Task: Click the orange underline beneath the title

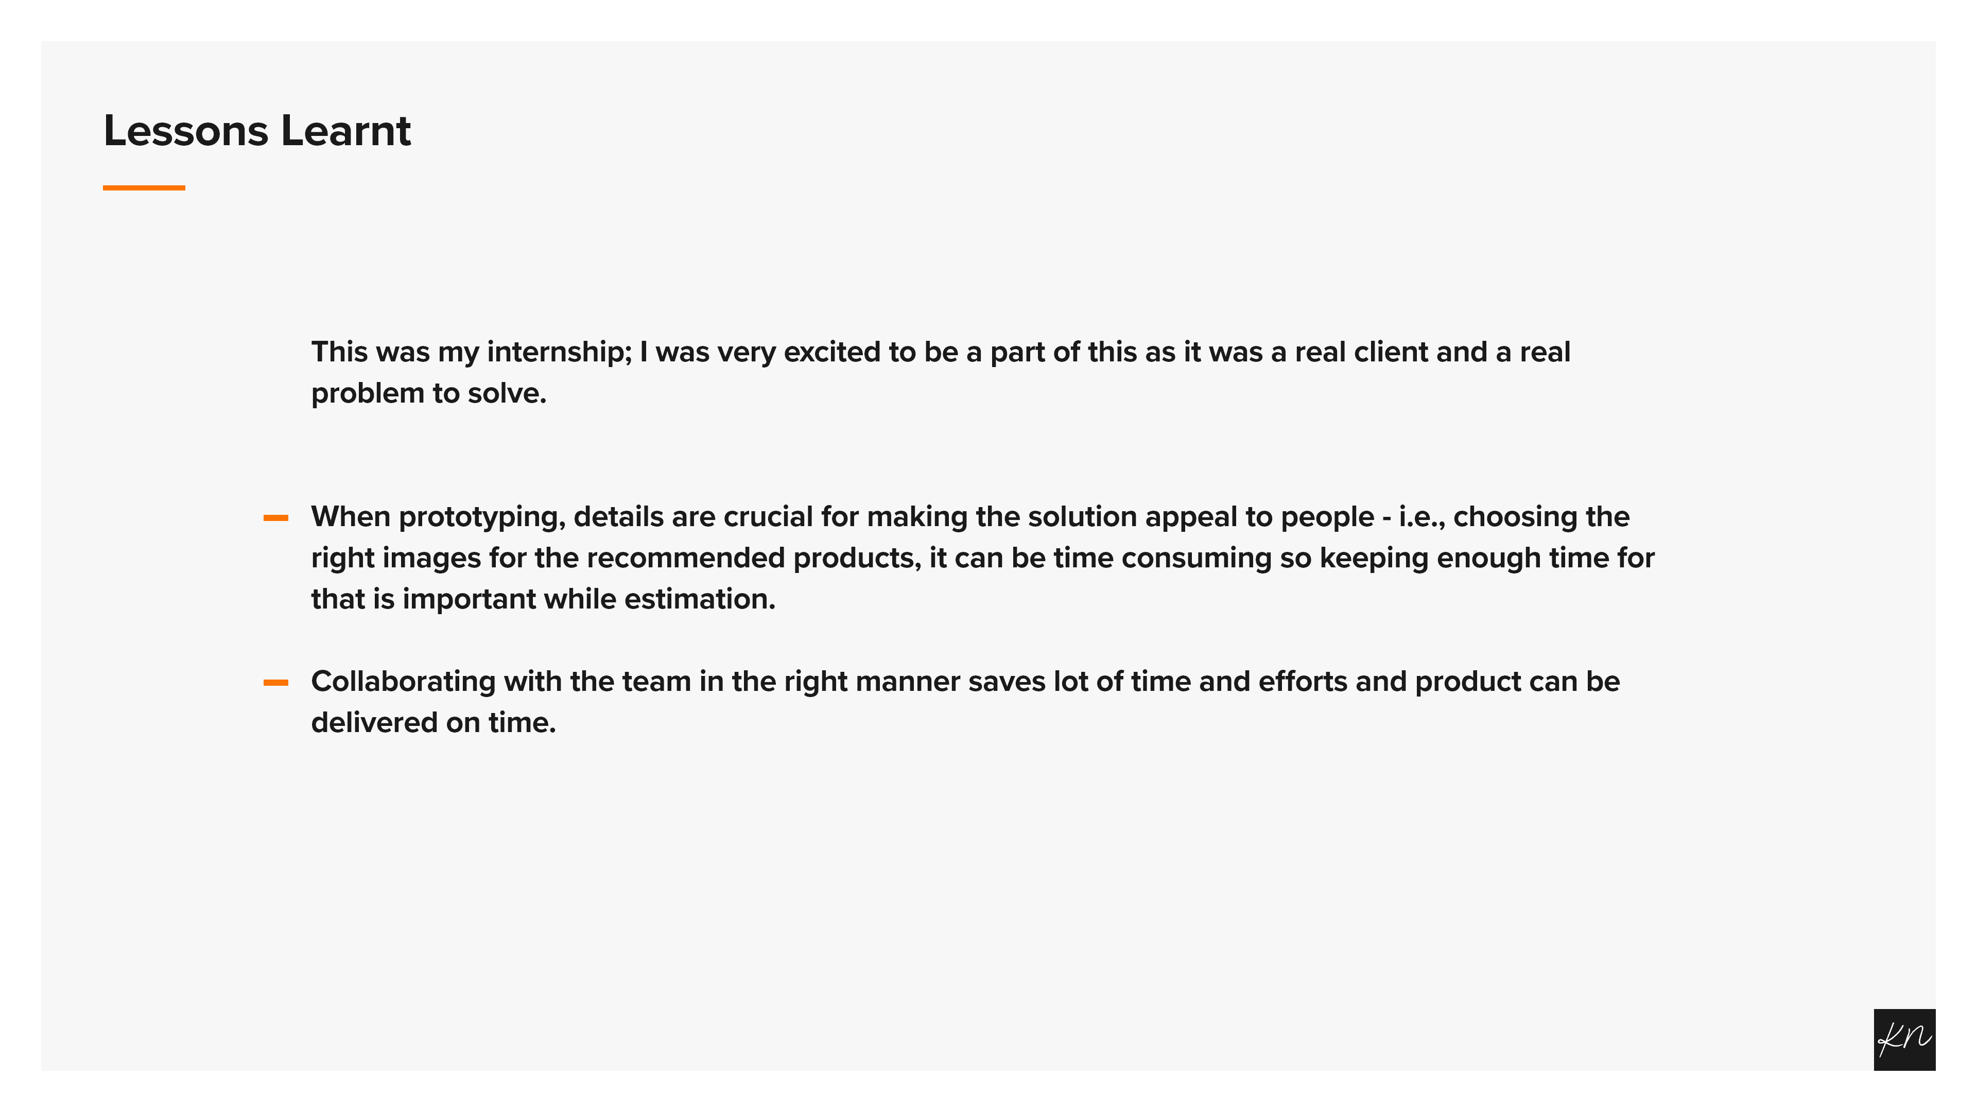Action: click(144, 187)
